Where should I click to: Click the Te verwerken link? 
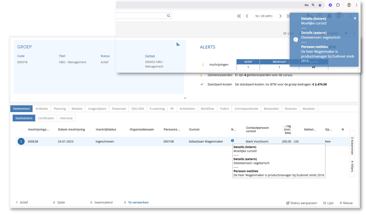coord(138,202)
